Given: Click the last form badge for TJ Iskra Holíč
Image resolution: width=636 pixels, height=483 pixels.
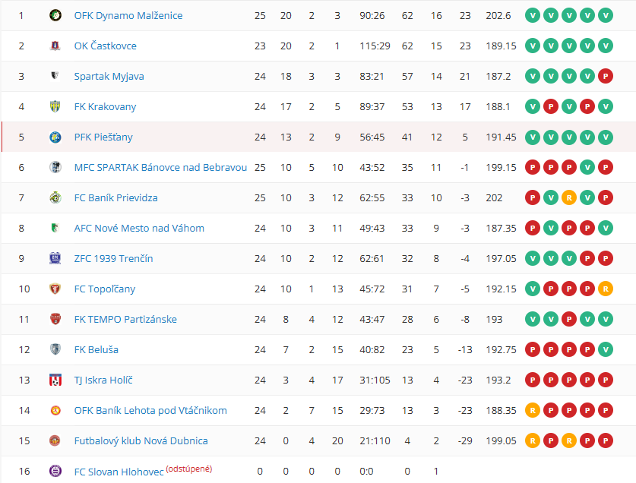Looking at the screenshot, I should (x=606, y=380).
